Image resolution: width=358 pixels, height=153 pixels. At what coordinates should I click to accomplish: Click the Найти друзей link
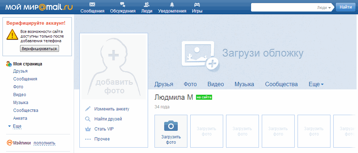(x=108, y=119)
